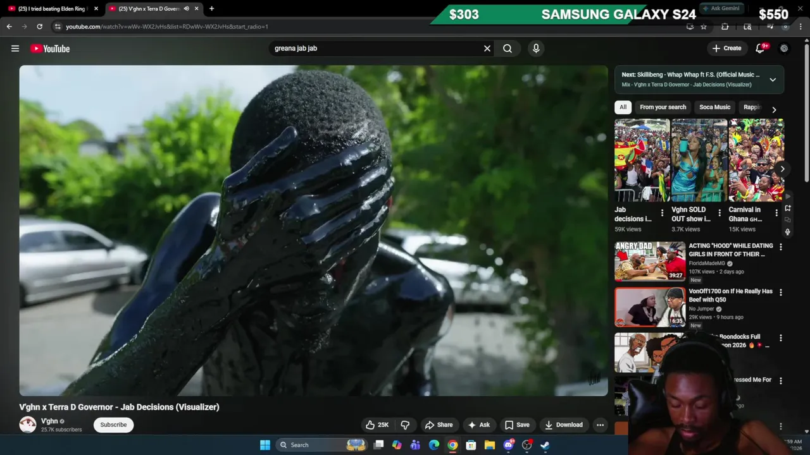Open options for Vghn SOLD OUT short
This screenshot has width=810, height=455.
coord(719,213)
